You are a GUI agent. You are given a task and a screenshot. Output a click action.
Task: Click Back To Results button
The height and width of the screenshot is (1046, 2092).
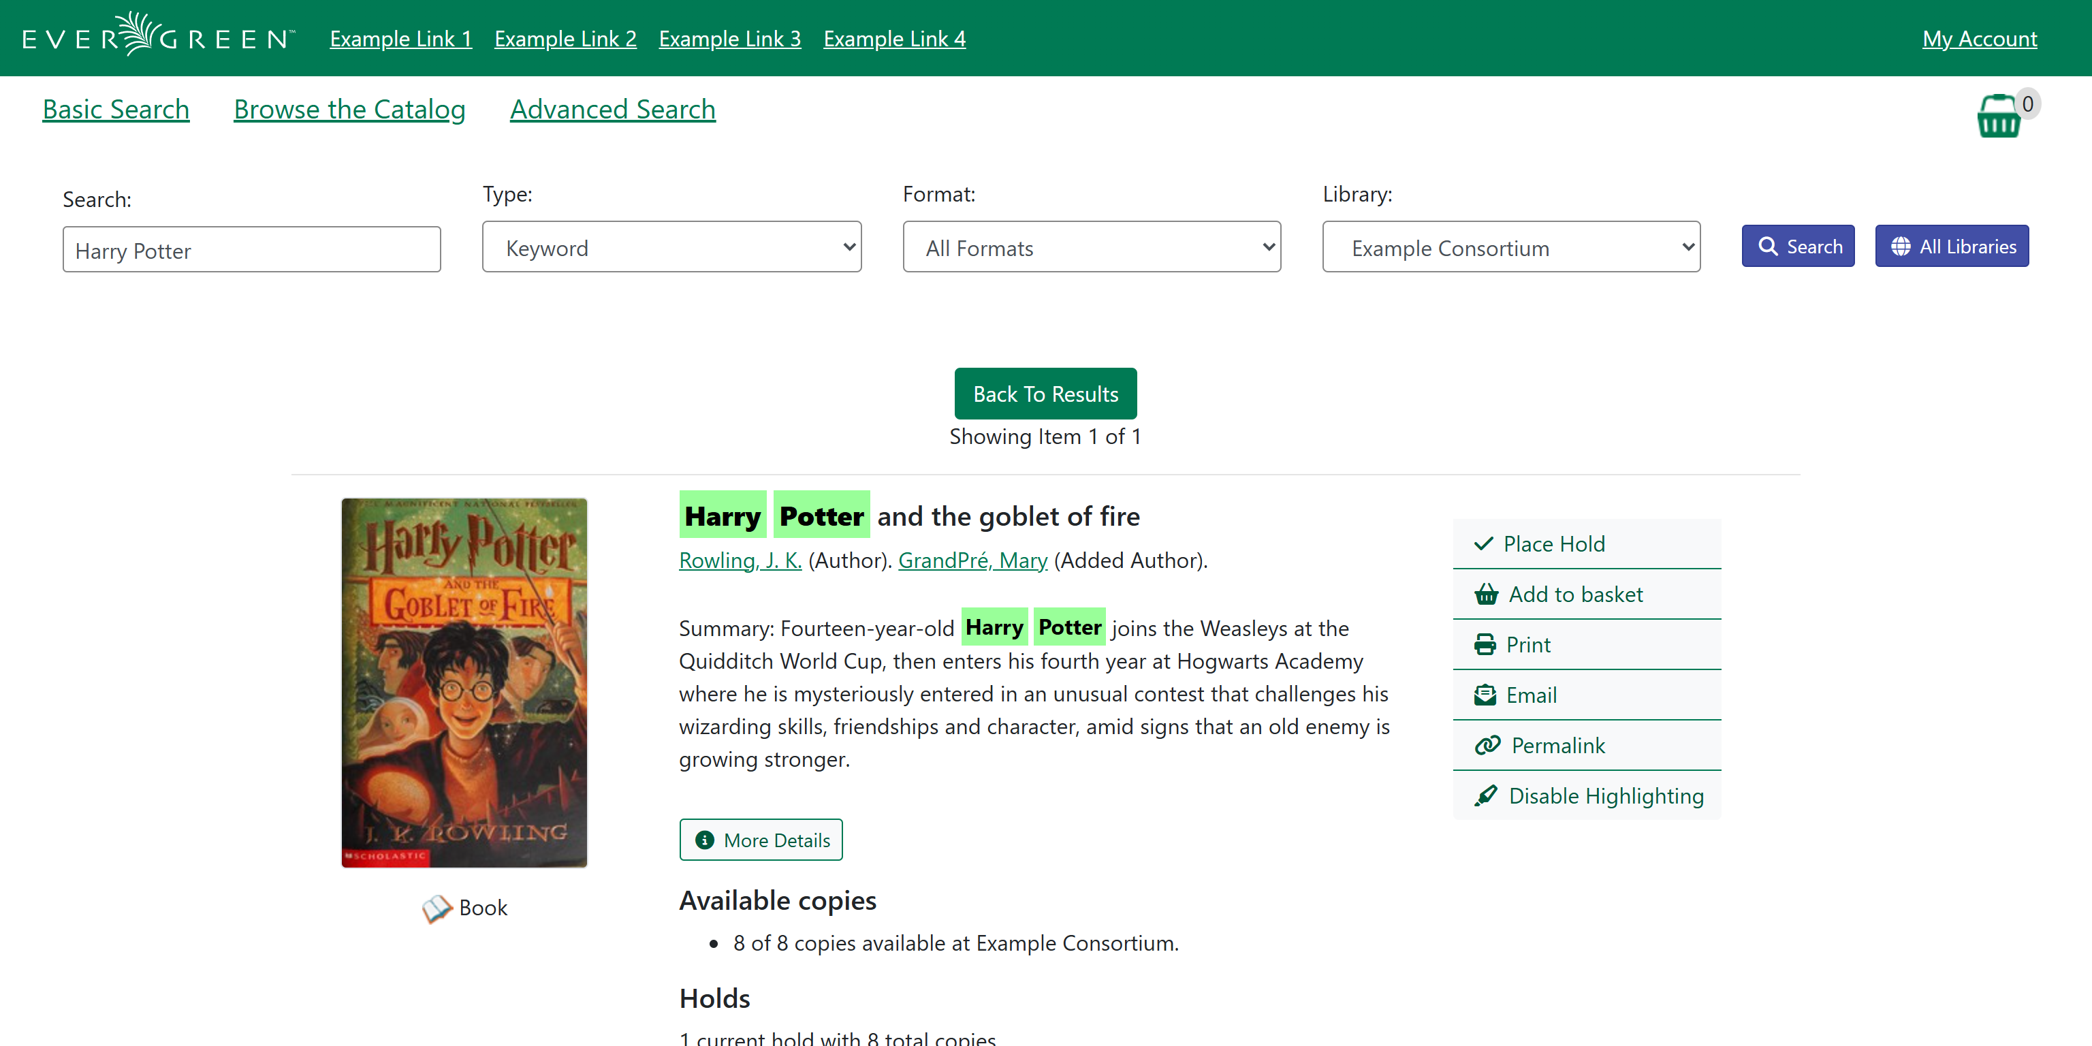[x=1045, y=393]
